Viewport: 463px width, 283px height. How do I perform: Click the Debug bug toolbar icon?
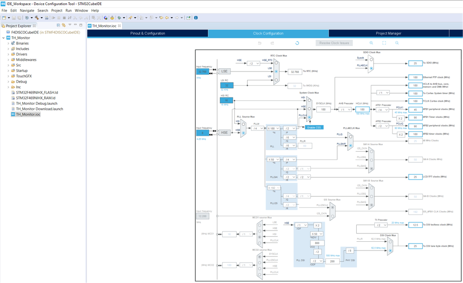[x=119, y=18]
